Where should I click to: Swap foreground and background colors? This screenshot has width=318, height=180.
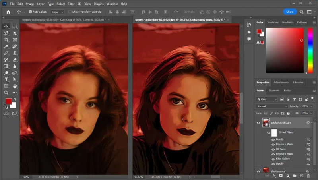tap(15, 99)
